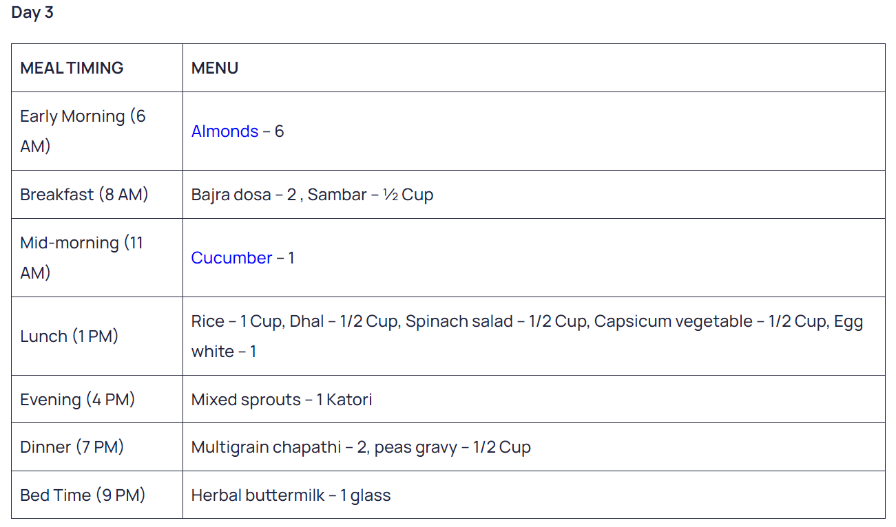Screen dimensions: 896x527
Task: Select the Multigrain chapathi menu entry
Action: (x=361, y=447)
